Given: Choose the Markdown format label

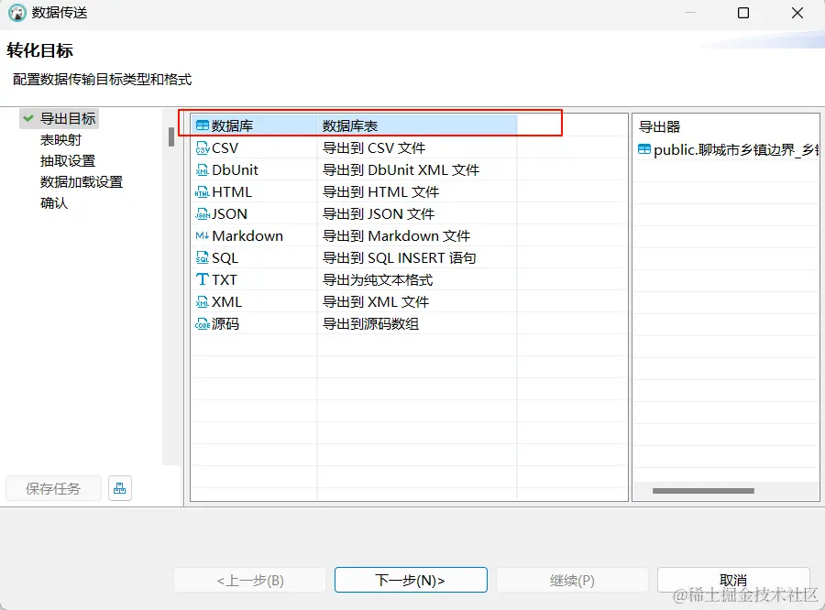Looking at the screenshot, I should point(247,236).
